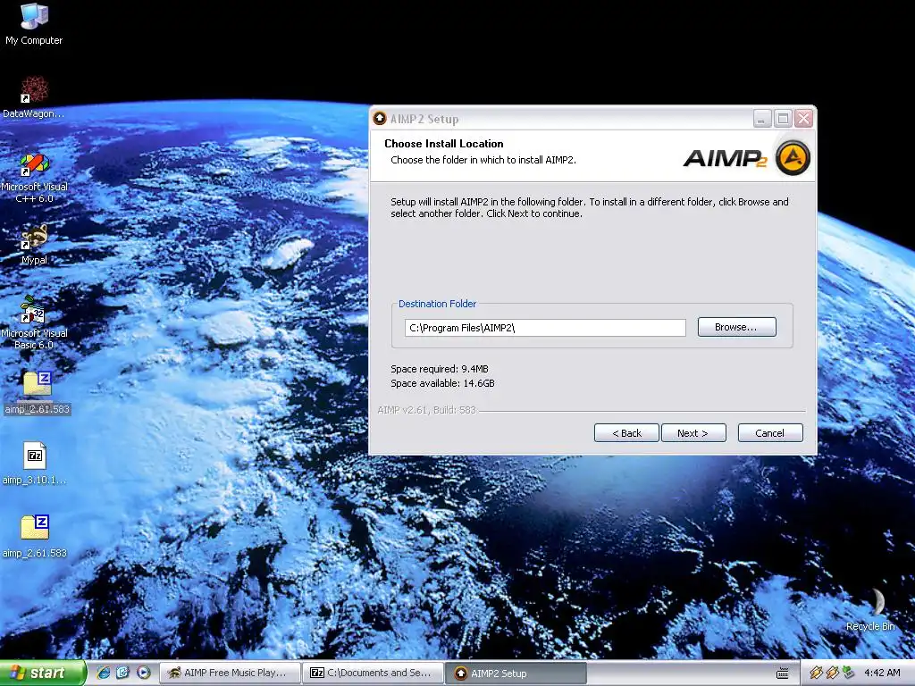Cancel the AIMP2 installation
915x686 pixels.
[769, 433]
